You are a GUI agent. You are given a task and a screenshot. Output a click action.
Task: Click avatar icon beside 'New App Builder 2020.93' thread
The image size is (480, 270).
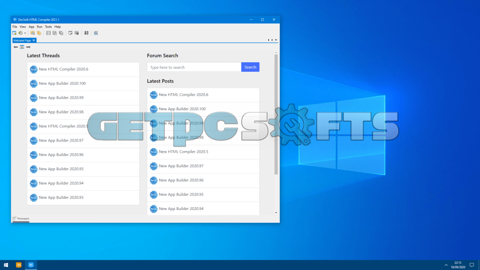coord(34,198)
